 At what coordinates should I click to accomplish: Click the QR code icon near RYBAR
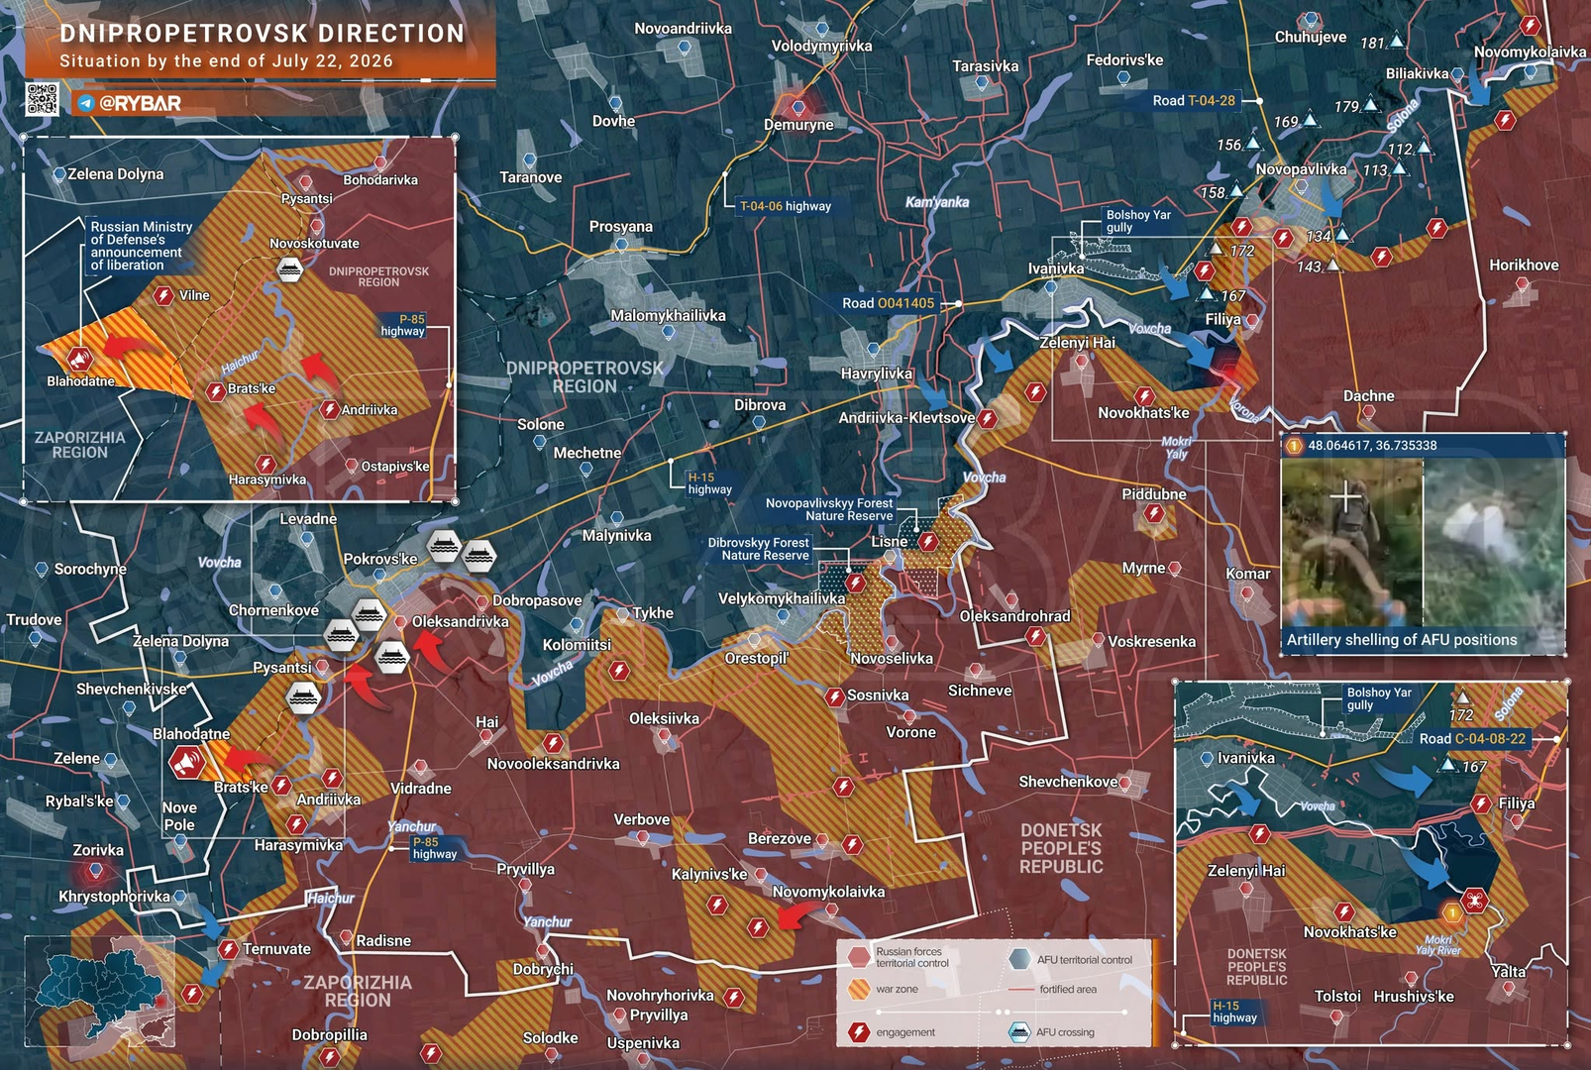pos(42,100)
